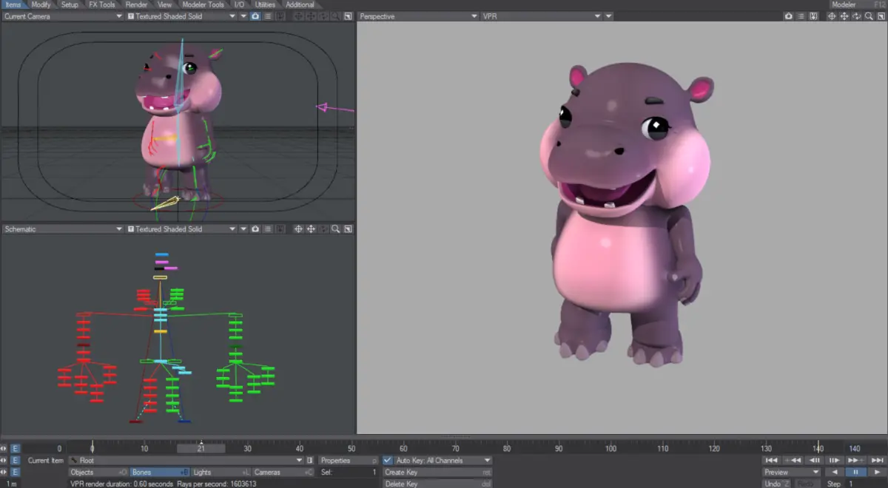888x488 pixels.
Task: Maximize the Schematic viewport
Action: (348, 229)
